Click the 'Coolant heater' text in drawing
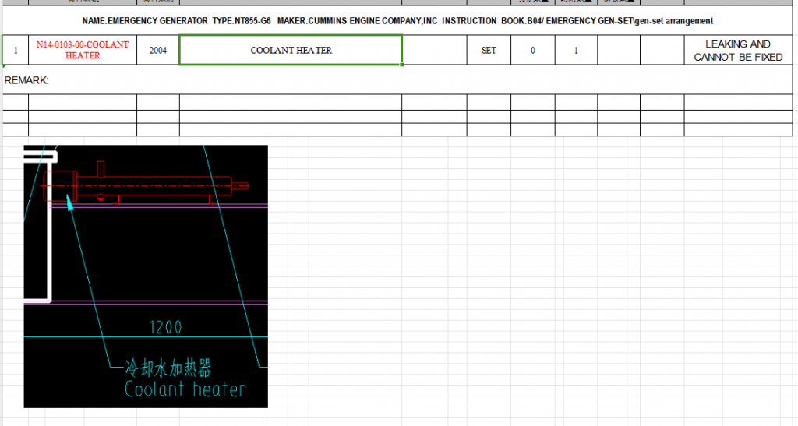This screenshot has width=798, height=426. (x=185, y=389)
